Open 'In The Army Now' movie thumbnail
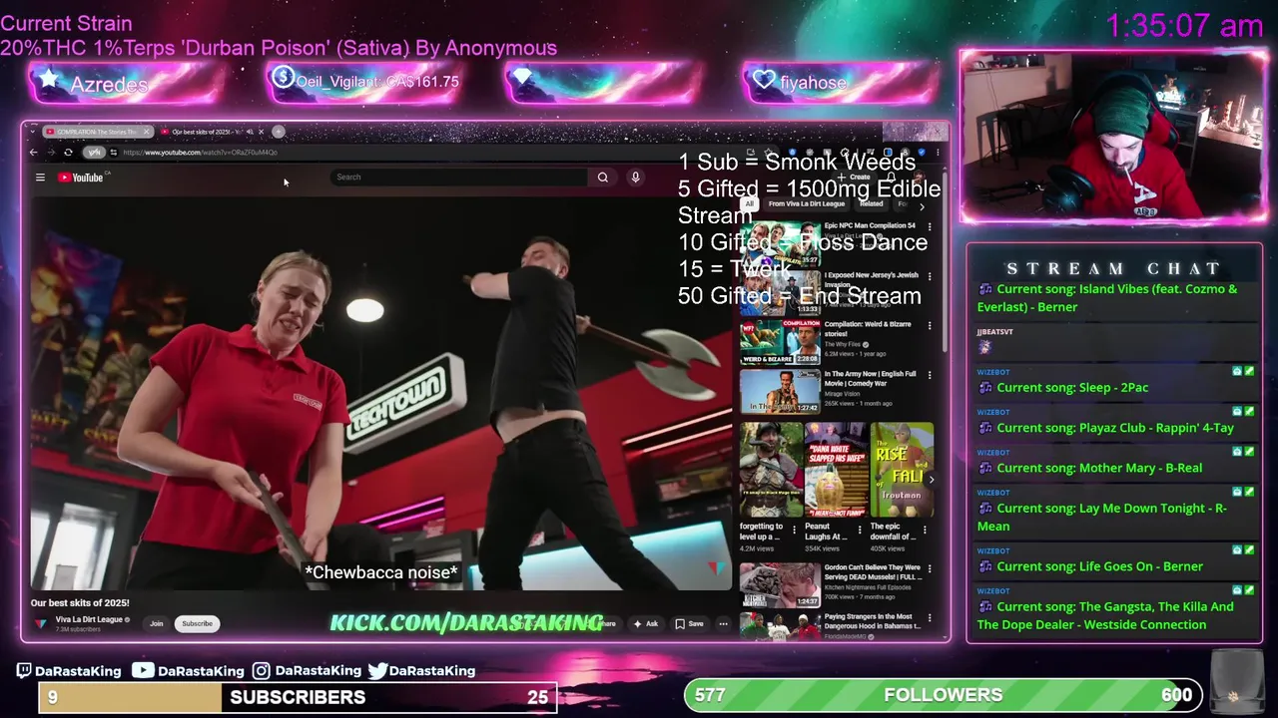The width and height of the screenshot is (1278, 718). pos(780,392)
